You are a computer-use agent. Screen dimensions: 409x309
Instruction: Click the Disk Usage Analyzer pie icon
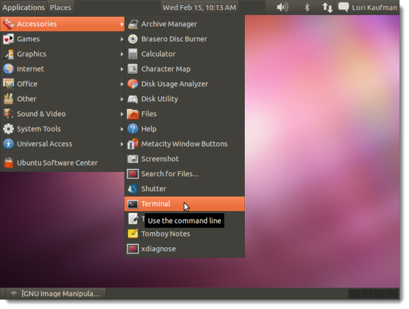coord(133,84)
